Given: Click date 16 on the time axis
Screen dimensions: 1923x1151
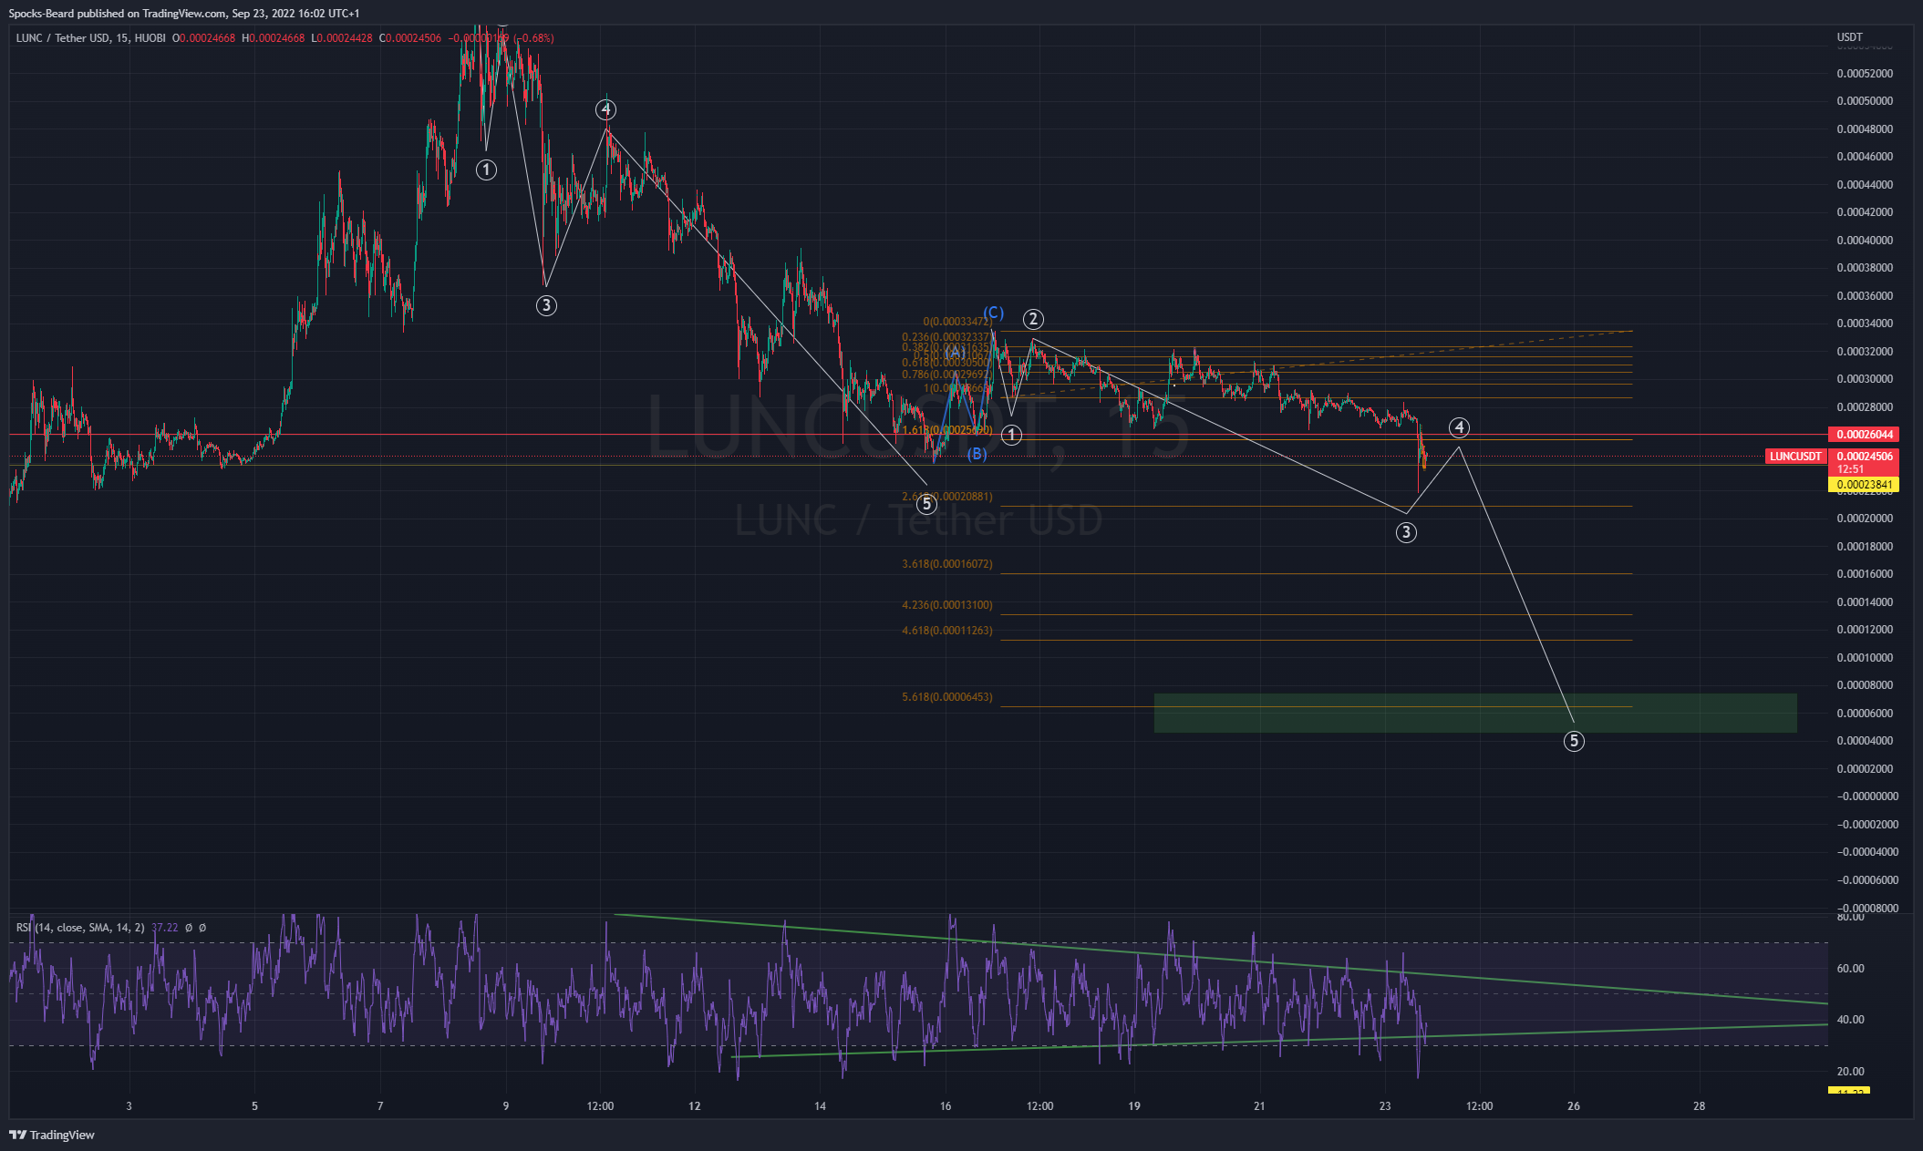Looking at the screenshot, I should click(x=946, y=1106).
